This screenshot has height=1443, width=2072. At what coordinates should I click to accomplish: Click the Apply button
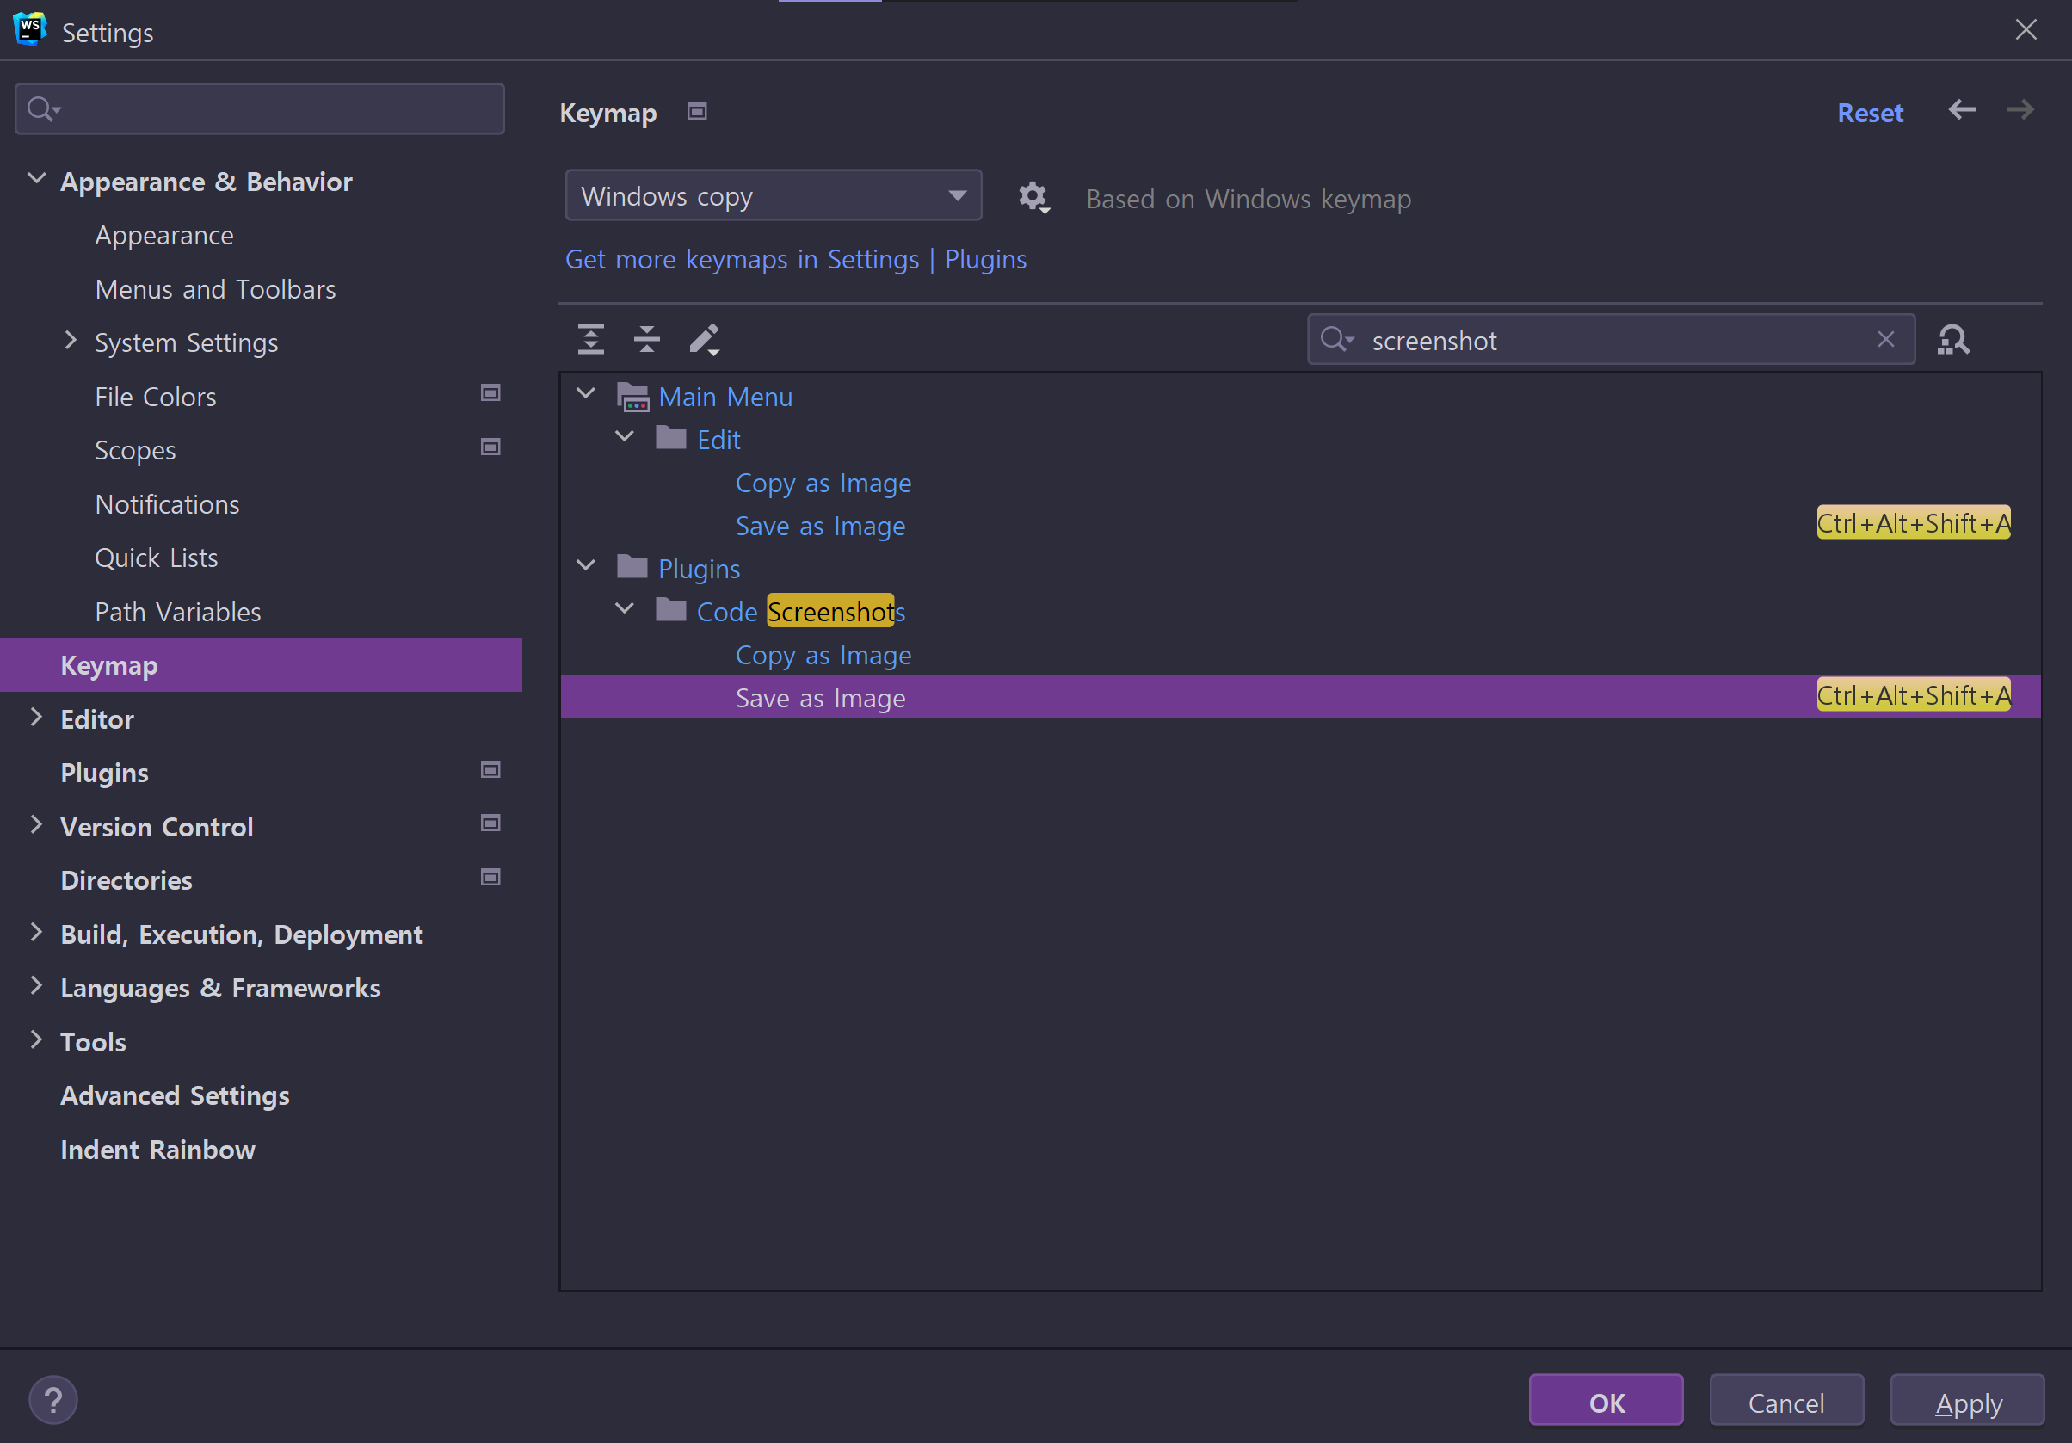tap(1967, 1401)
